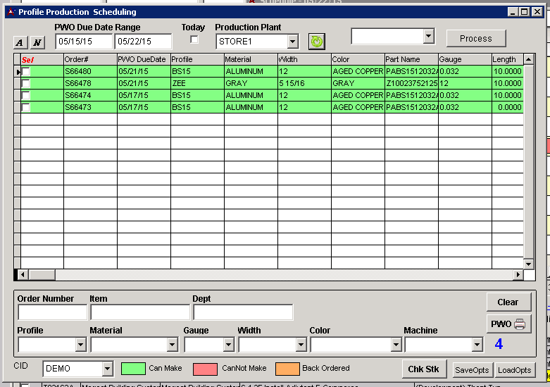Click the Order Number input field
The height and width of the screenshot is (387, 550).
52,312
